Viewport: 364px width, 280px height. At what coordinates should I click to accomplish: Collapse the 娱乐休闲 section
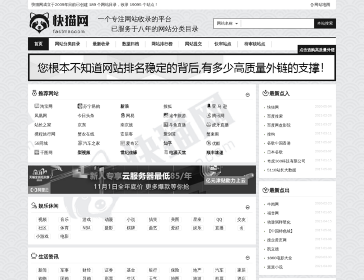(248, 207)
